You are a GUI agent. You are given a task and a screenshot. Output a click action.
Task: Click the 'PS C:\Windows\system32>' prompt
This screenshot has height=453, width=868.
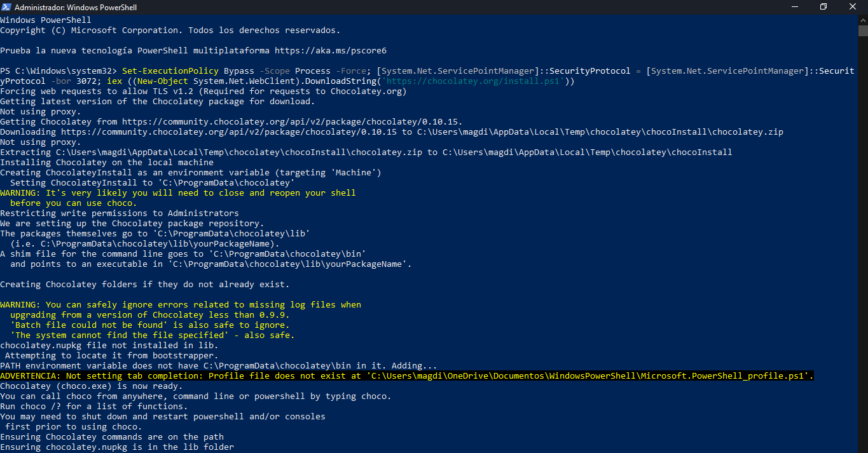tap(59, 71)
